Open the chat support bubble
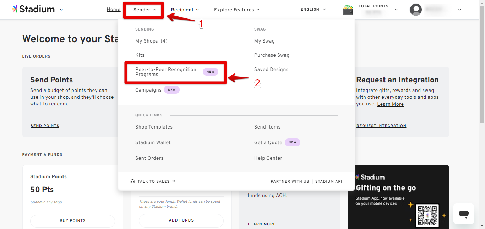Screen dimensions: 485x229 point(463,214)
